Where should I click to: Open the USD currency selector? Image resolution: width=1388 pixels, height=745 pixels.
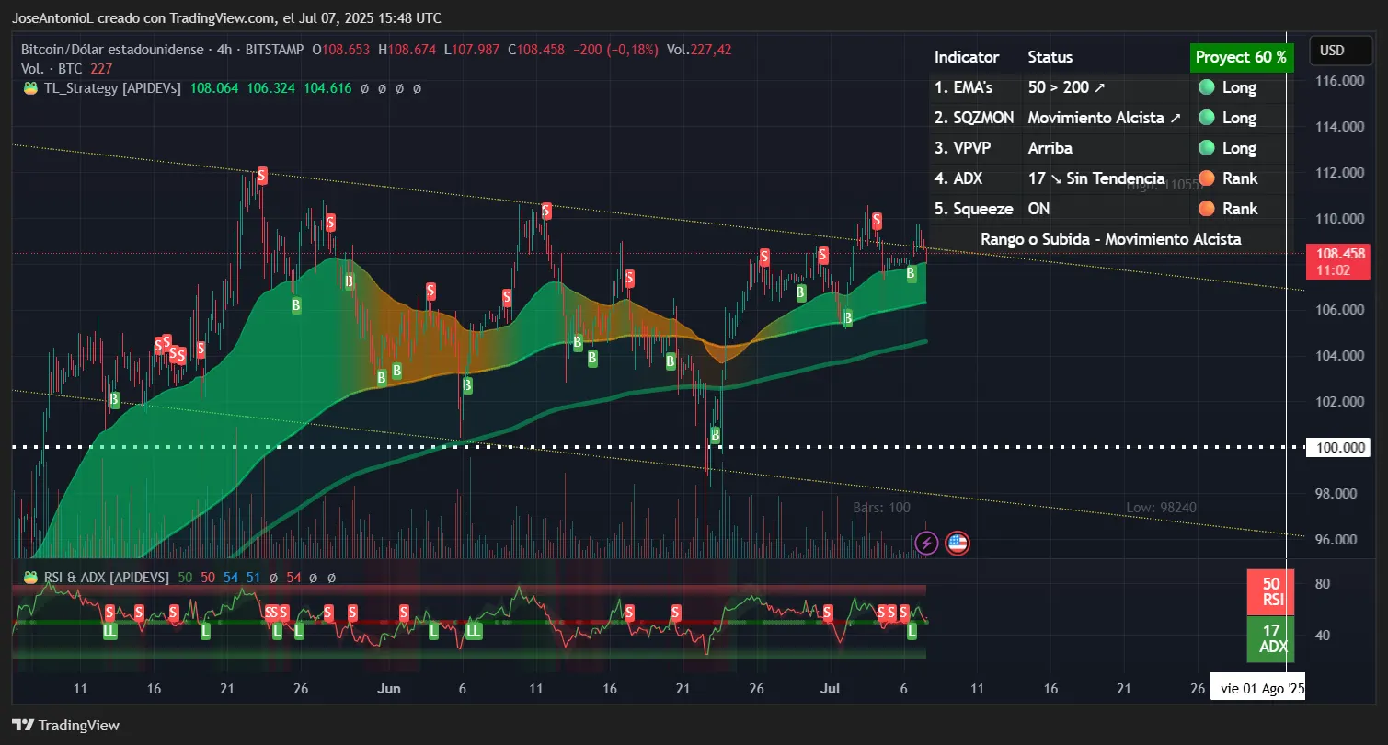click(x=1340, y=52)
